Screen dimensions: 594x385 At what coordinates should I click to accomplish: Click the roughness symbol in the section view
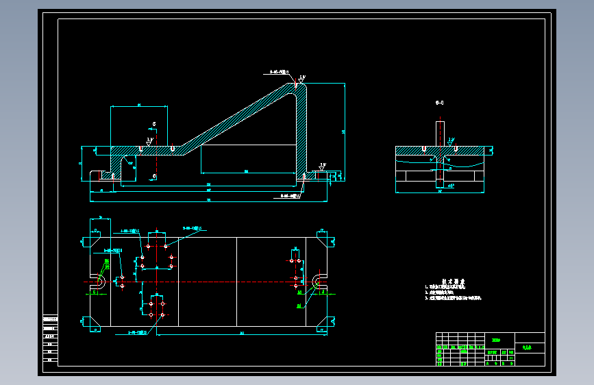pyautogui.click(x=451, y=142)
